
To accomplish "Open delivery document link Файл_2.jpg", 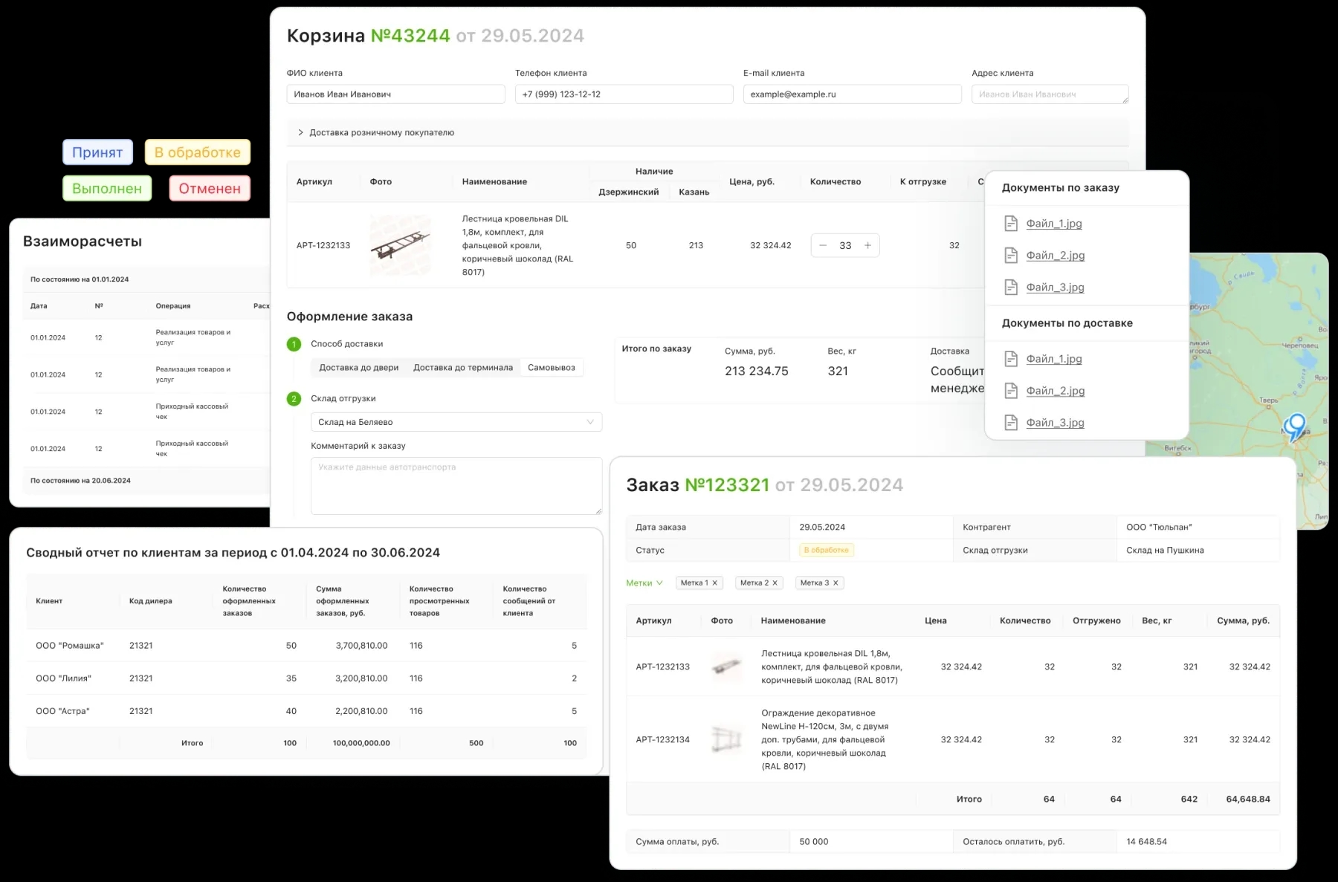I will click(x=1056, y=391).
